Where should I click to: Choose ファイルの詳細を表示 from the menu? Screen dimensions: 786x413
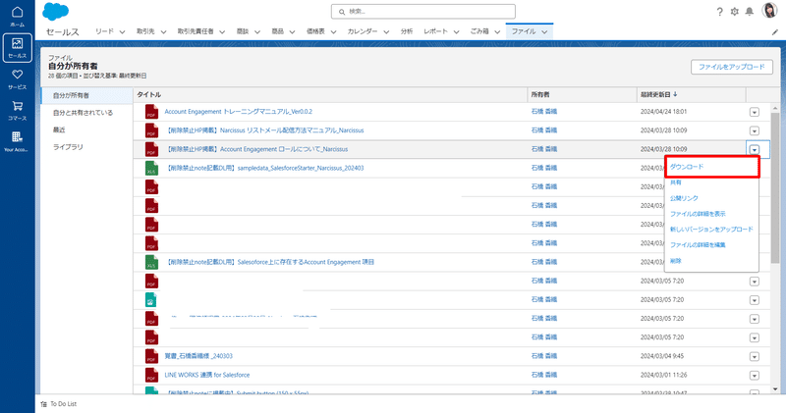(698, 214)
